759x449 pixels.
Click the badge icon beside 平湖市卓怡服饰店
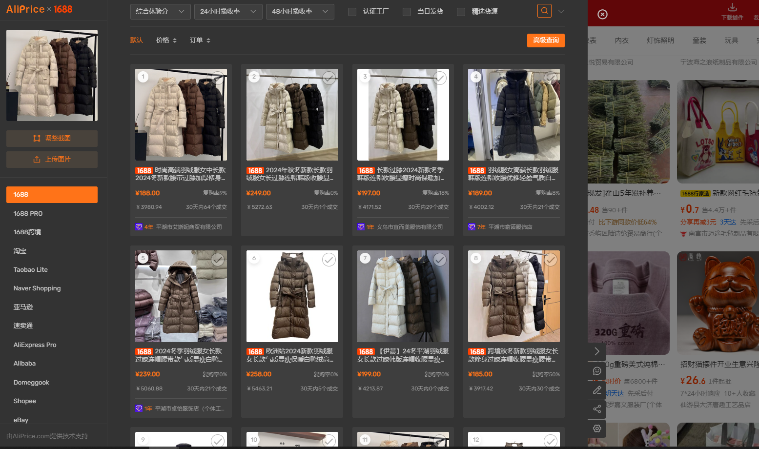(139, 408)
